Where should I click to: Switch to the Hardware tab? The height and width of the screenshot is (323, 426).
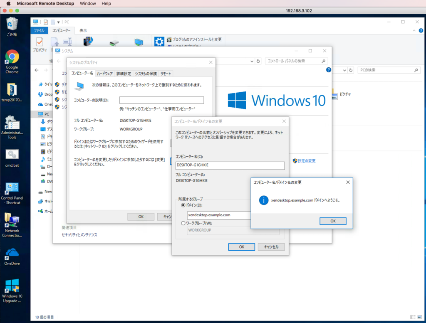[104, 74]
